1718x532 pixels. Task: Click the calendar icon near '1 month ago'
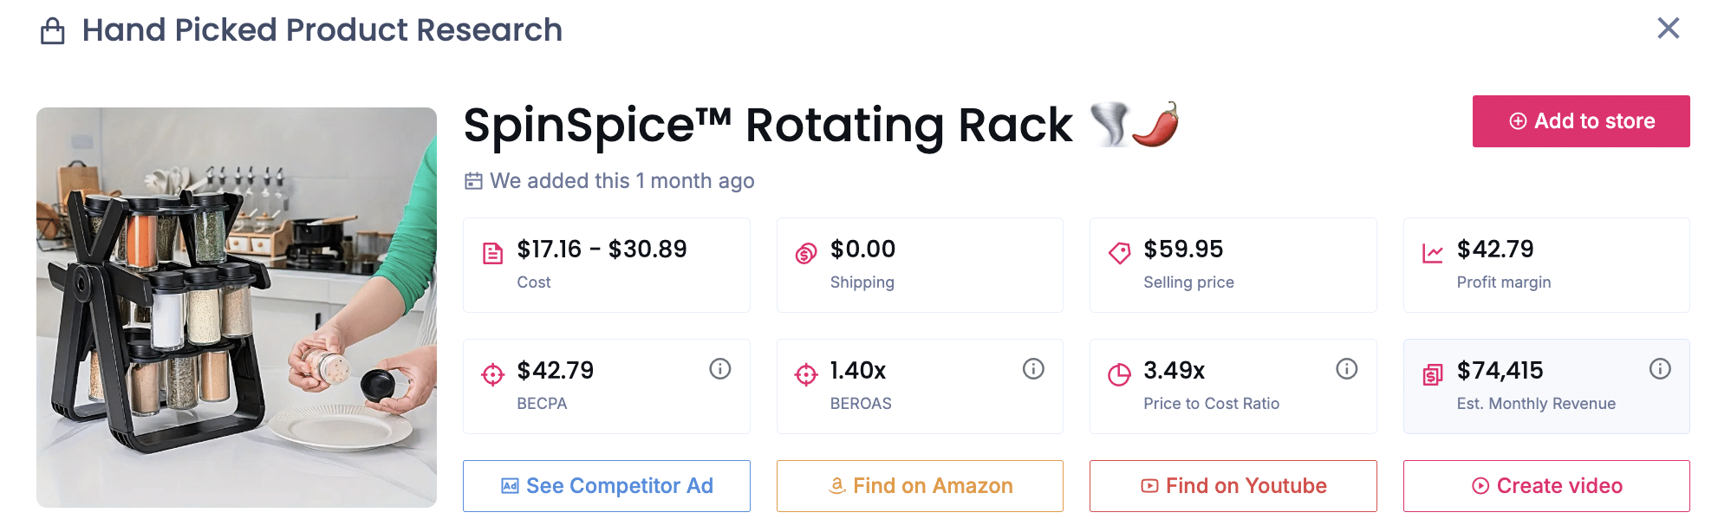tap(473, 181)
